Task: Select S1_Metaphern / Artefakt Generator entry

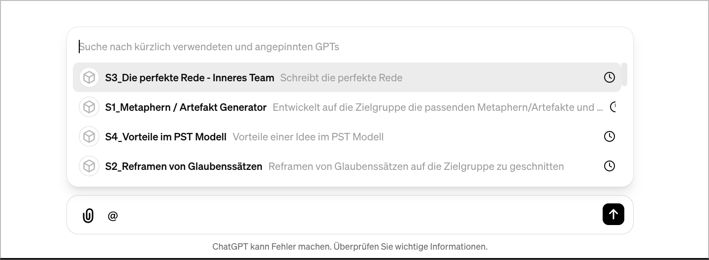Action: pos(347,107)
